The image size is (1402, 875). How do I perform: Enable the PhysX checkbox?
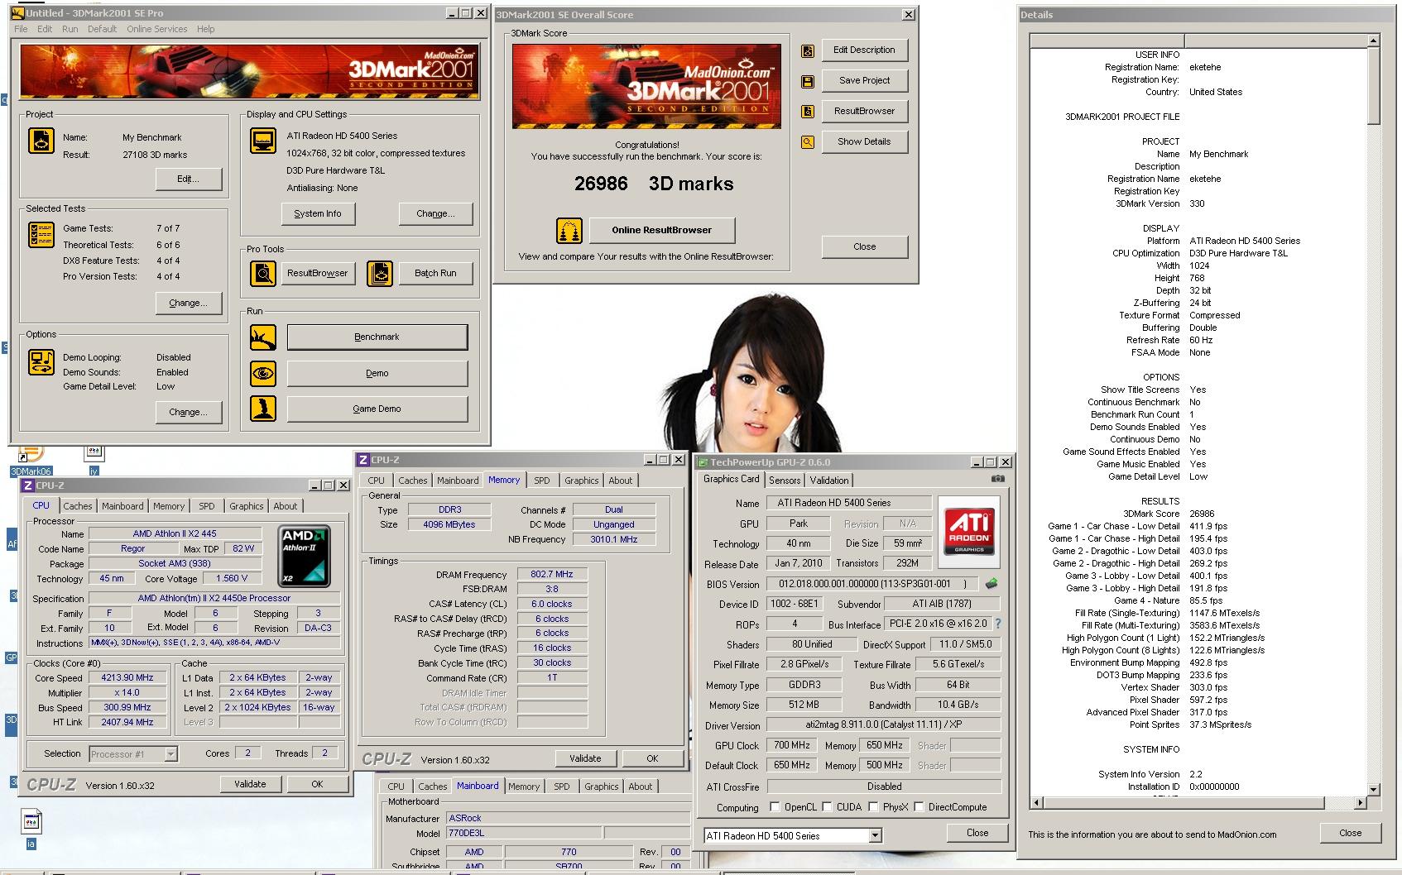click(873, 807)
